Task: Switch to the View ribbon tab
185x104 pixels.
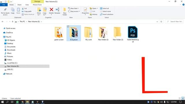Action: click(x=27, y=5)
